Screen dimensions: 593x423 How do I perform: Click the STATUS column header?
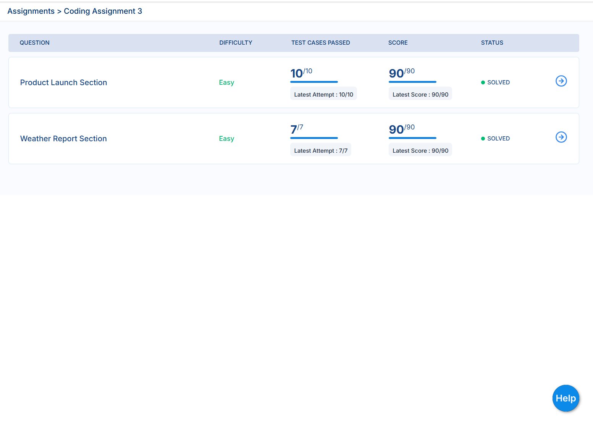492,43
